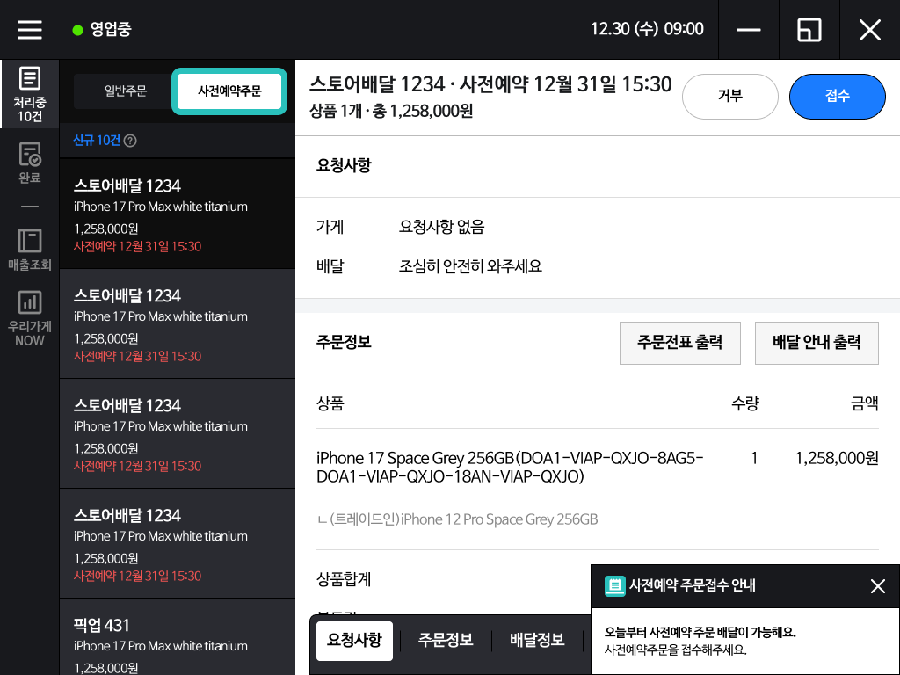Select the 픽업 431 order

tap(178, 637)
